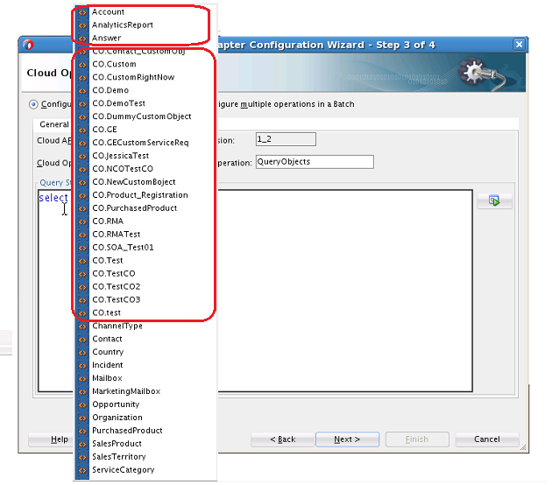Screen dimensions: 552x485
Task: Click the icon beside CO.RMATest entry
Action: 82,235
